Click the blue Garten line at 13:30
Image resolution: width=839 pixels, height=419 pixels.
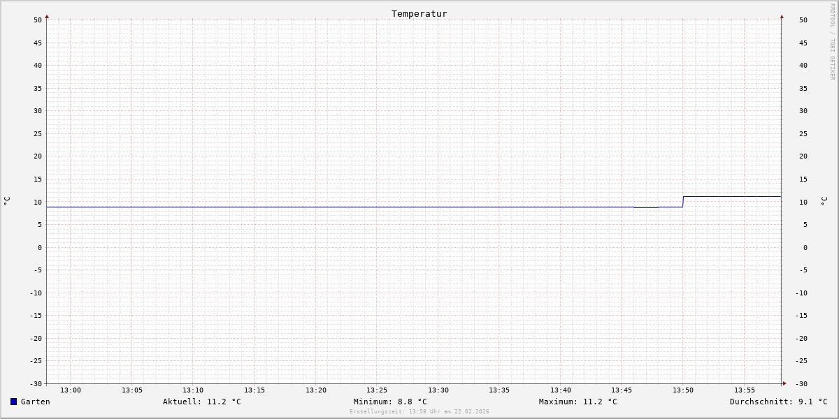(438, 207)
